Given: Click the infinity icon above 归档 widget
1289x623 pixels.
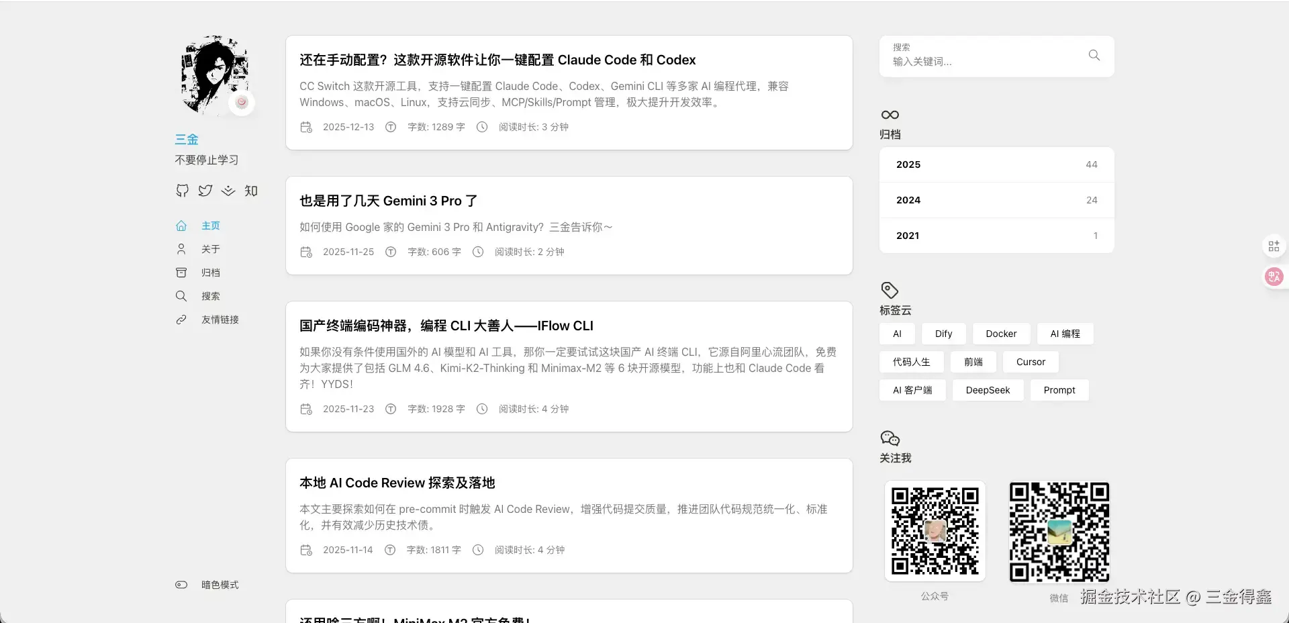Looking at the screenshot, I should (890, 115).
